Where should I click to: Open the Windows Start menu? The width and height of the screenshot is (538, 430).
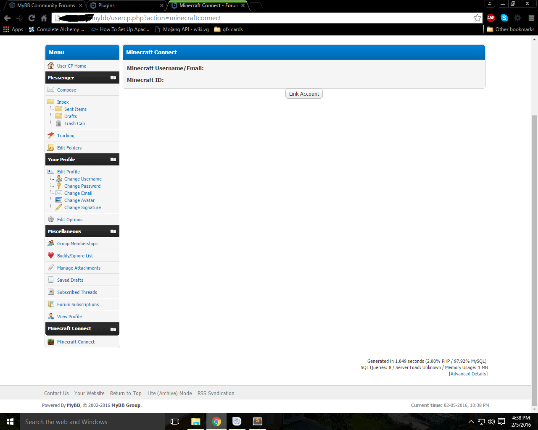[x=10, y=422]
